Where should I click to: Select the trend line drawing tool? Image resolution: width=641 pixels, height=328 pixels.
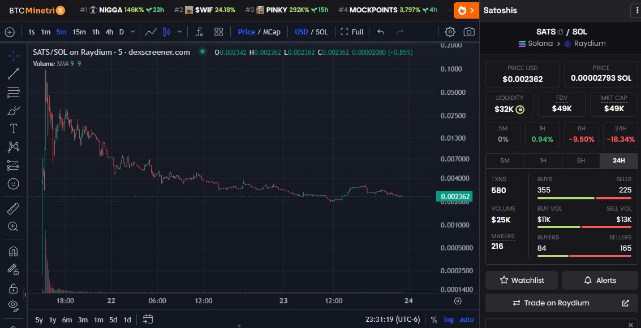[x=13, y=74]
